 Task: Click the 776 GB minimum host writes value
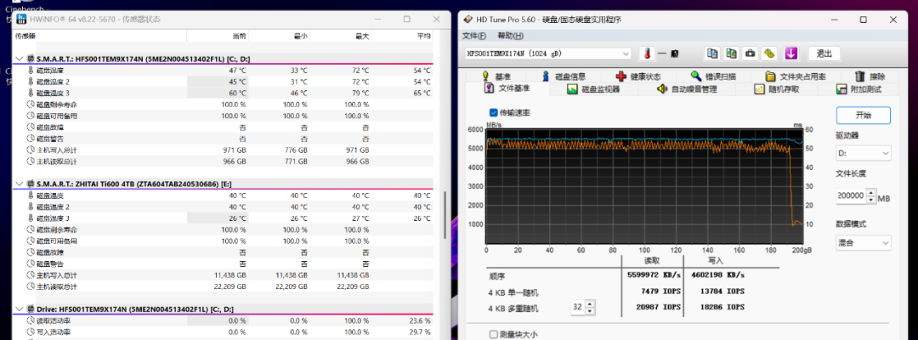[x=297, y=150]
